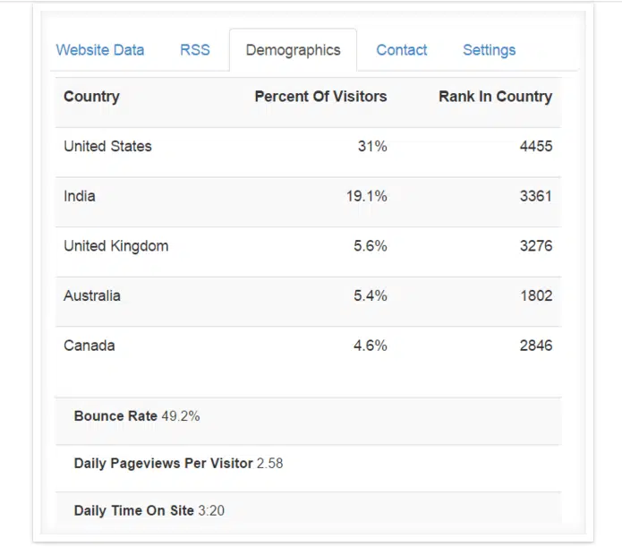Click Australia's rank value 1802
This screenshot has width=622, height=555.
point(535,295)
